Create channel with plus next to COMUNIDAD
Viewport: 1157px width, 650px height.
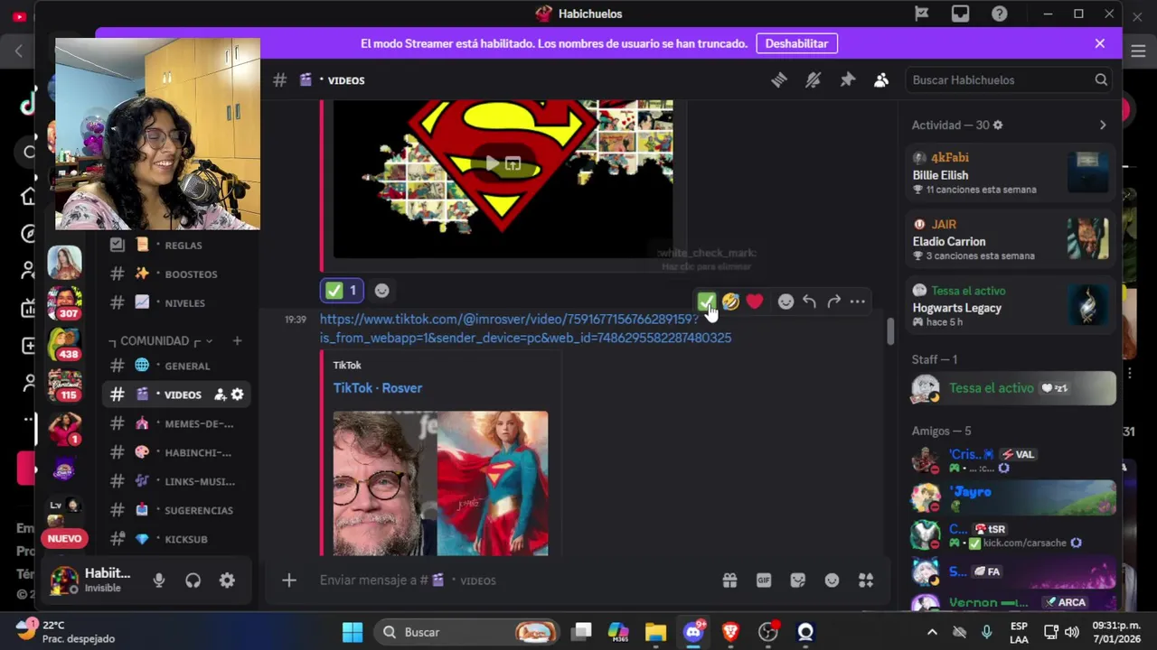[x=237, y=340]
